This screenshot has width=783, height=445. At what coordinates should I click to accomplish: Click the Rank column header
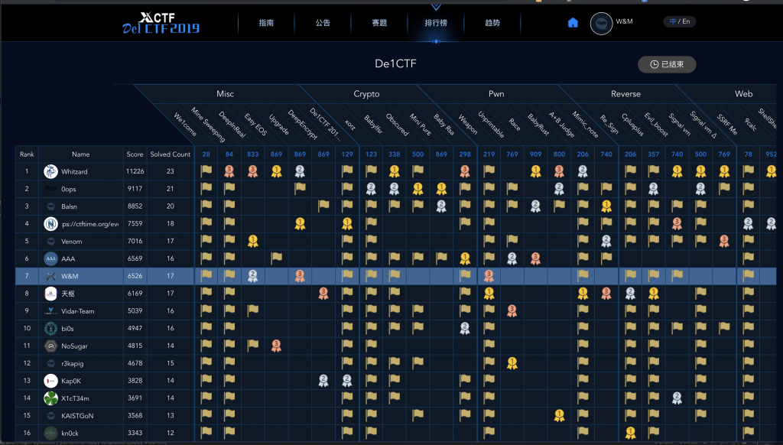coord(27,154)
